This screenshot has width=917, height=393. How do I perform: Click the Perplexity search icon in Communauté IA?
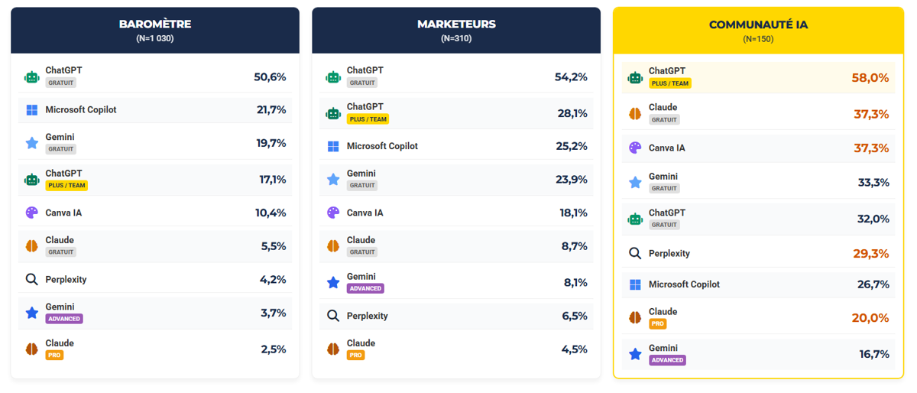coord(635,253)
